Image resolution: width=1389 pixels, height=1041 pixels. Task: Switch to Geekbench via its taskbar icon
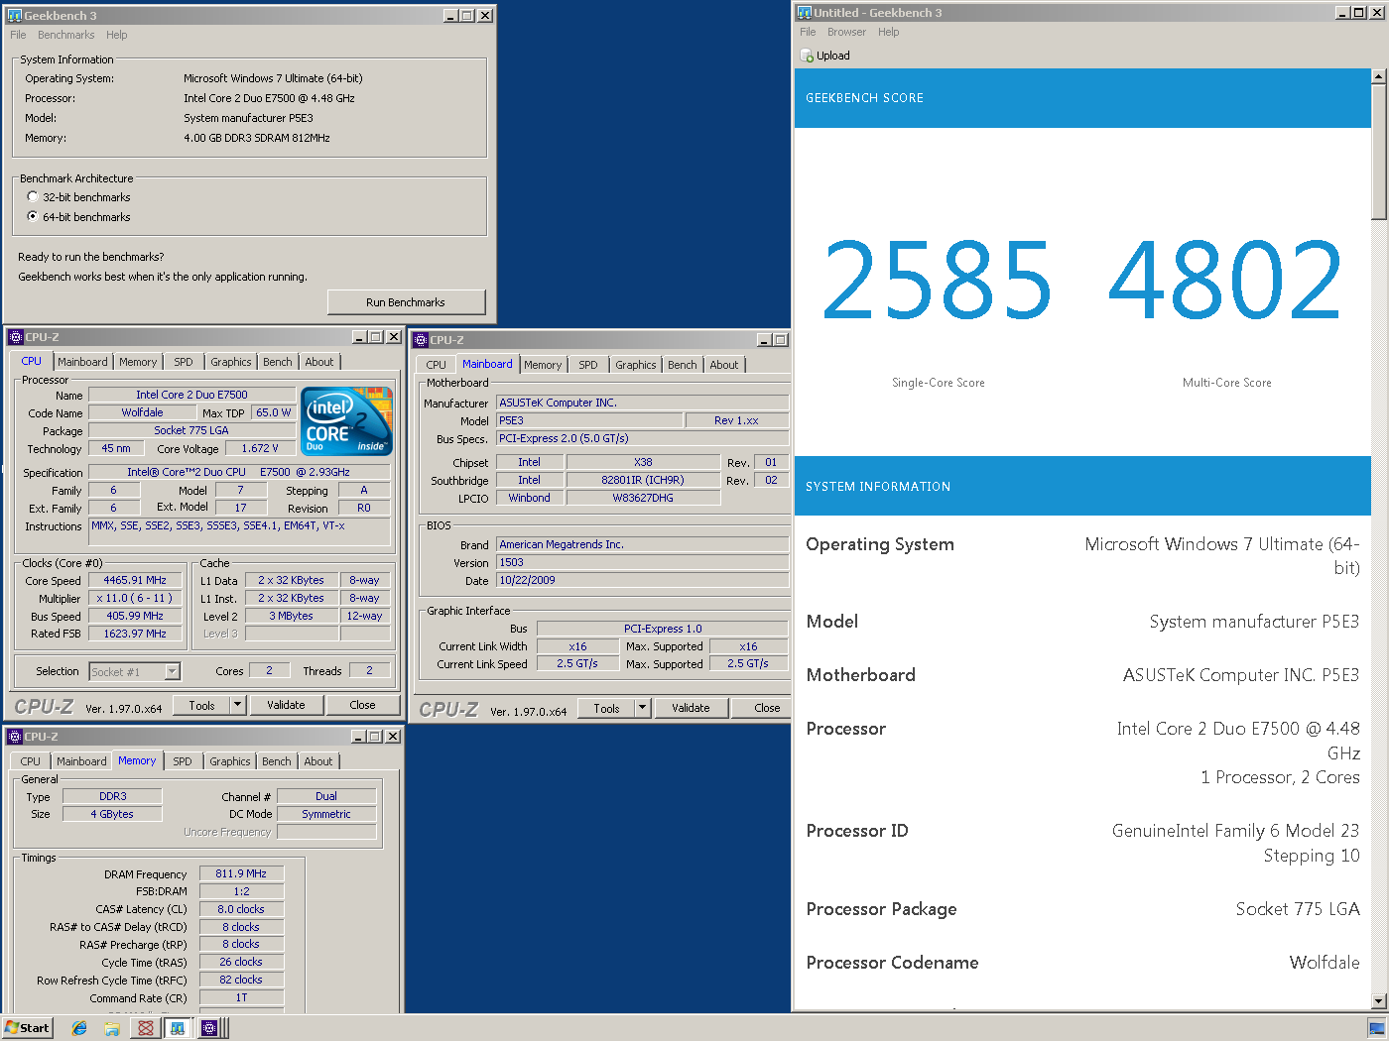[177, 1028]
